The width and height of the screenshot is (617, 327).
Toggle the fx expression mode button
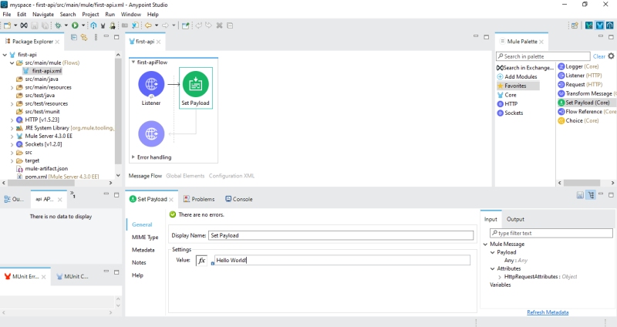pyautogui.click(x=201, y=261)
